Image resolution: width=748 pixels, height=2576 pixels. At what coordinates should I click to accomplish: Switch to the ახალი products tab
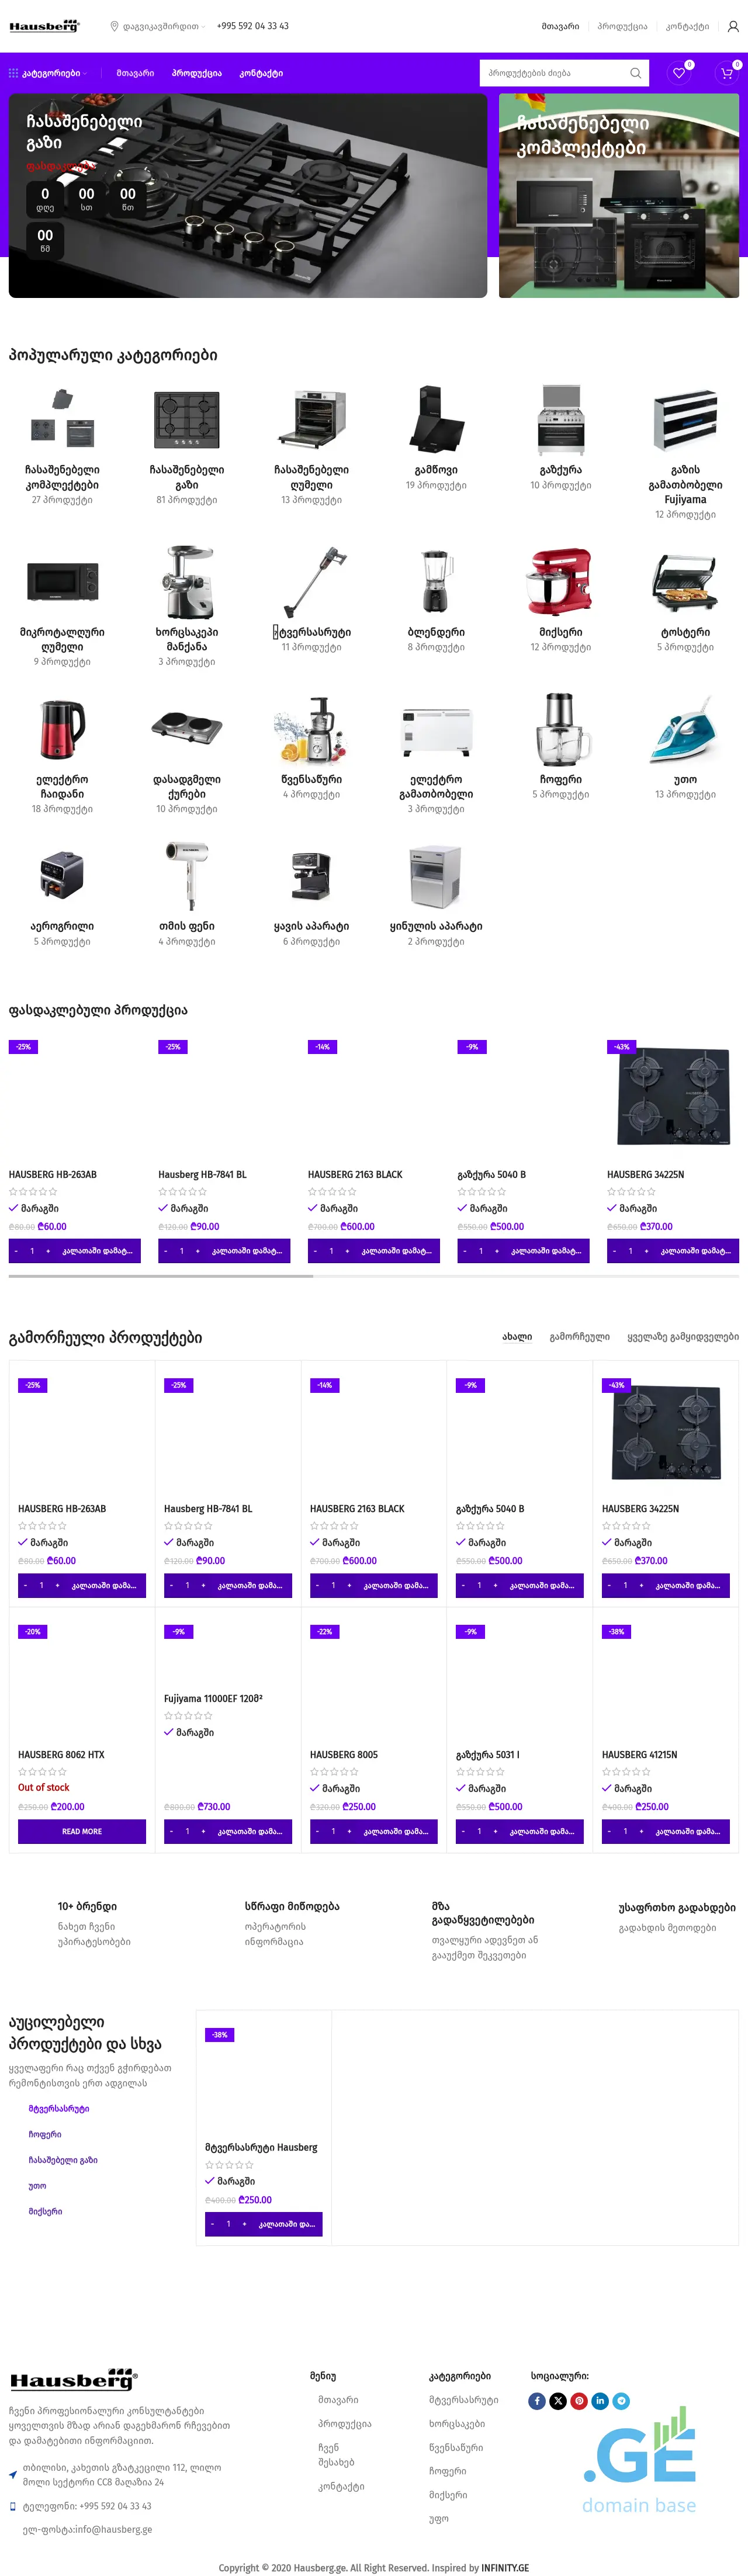[517, 1336]
